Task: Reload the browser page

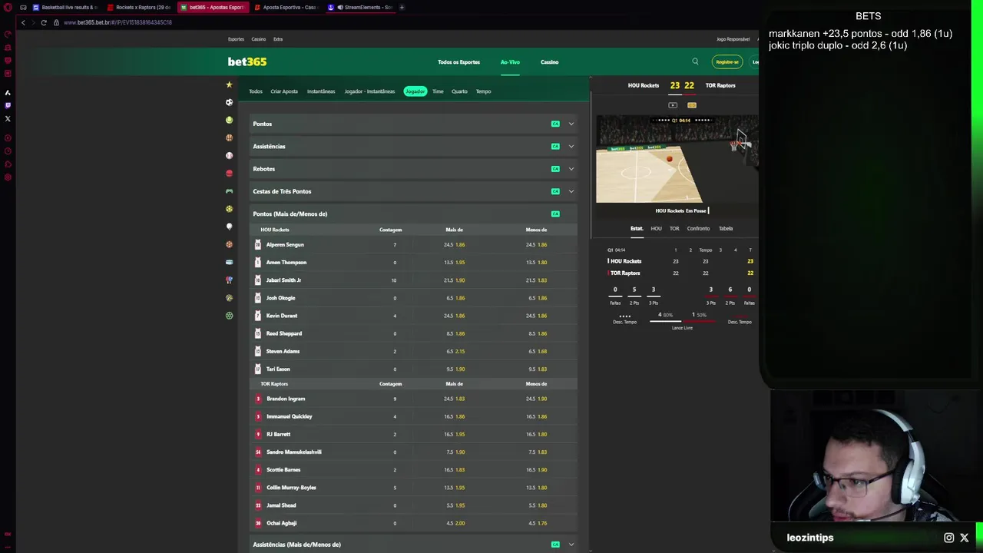Action: [44, 22]
